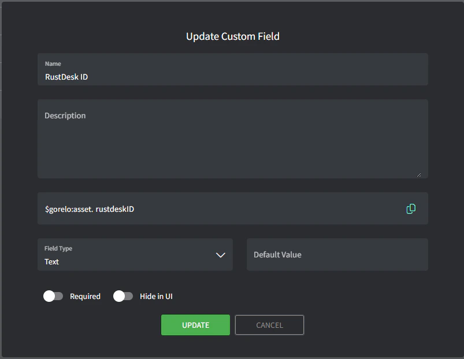This screenshot has height=359, width=464.
Task: Focus the Default Value field
Action: coord(337,255)
